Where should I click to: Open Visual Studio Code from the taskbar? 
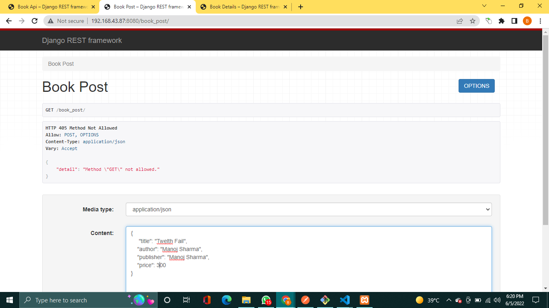[x=345, y=300]
